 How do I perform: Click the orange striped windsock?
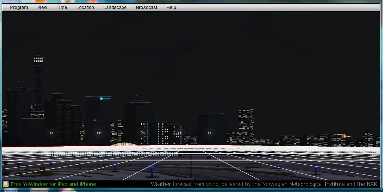point(346,136)
